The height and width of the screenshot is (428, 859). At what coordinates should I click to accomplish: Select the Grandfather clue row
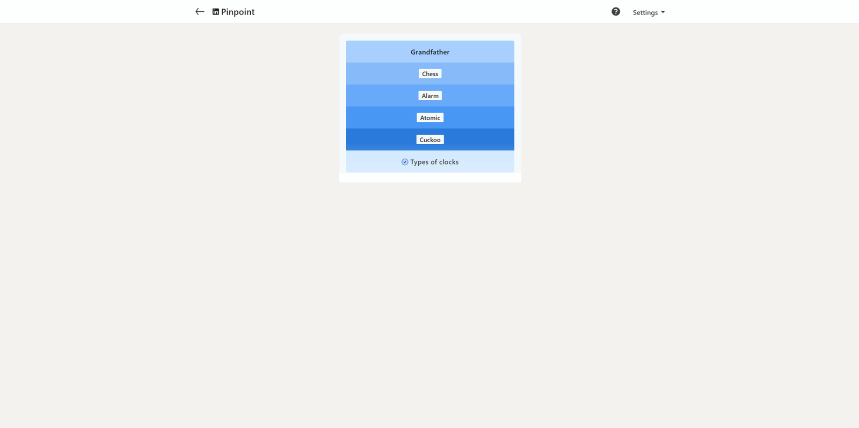pyautogui.click(x=430, y=52)
